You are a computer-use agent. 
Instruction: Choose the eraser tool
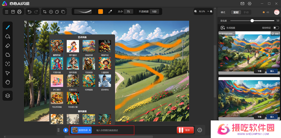tap(7, 46)
